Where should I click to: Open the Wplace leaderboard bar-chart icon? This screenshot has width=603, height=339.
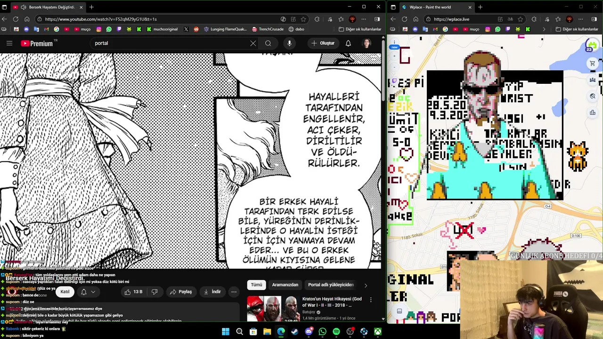tap(592, 113)
